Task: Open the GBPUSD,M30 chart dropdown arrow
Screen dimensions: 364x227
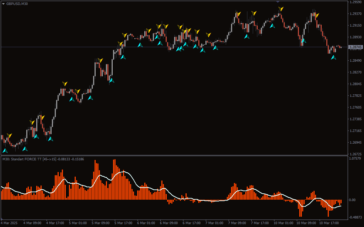Action: tap(3, 4)
